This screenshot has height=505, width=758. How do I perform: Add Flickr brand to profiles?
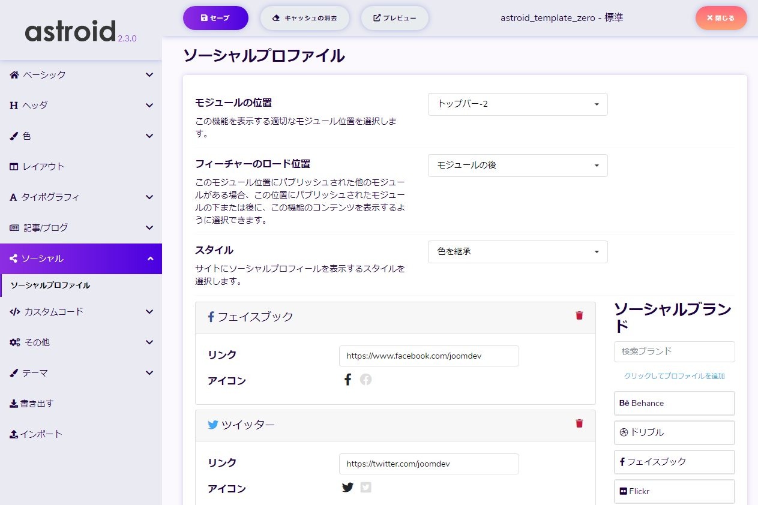[674, 491]
